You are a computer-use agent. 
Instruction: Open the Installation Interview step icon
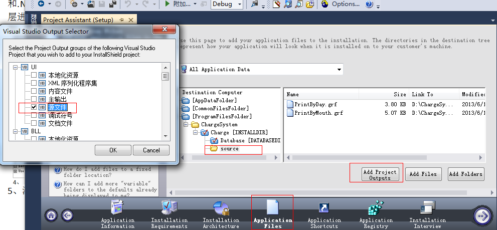(428, 208)
